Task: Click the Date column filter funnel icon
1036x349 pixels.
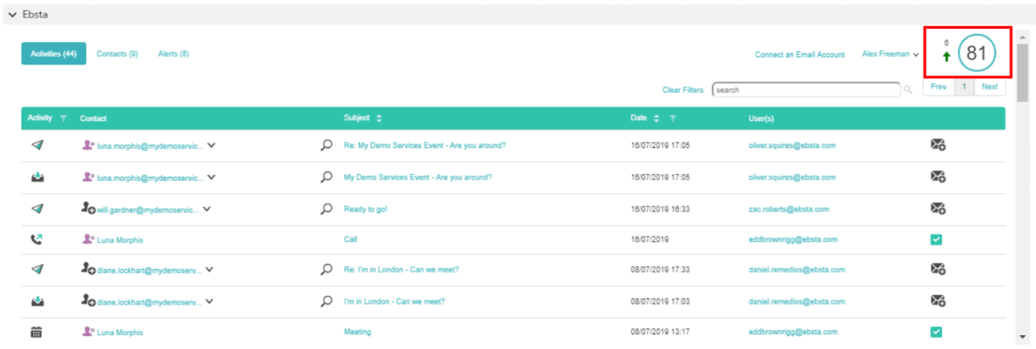Action: [673, 117]
